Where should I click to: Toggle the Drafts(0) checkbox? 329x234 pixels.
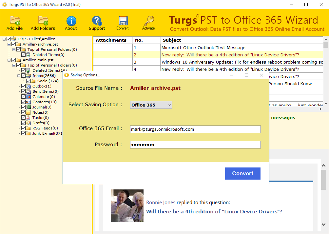[24, 123]
